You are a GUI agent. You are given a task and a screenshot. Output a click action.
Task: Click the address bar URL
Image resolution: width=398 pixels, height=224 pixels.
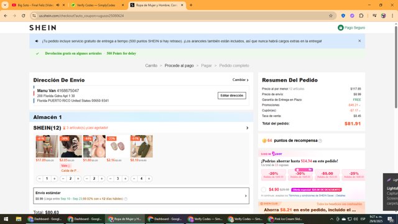click(x=81, y=16)
